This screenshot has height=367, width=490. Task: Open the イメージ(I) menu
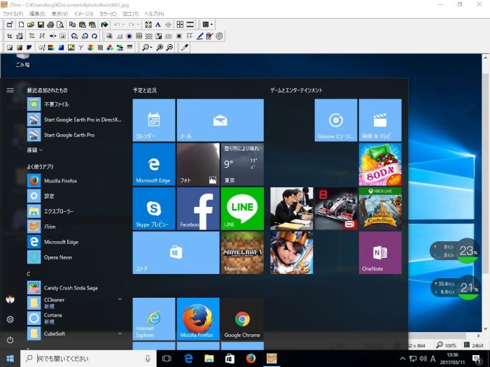point(83,13)
